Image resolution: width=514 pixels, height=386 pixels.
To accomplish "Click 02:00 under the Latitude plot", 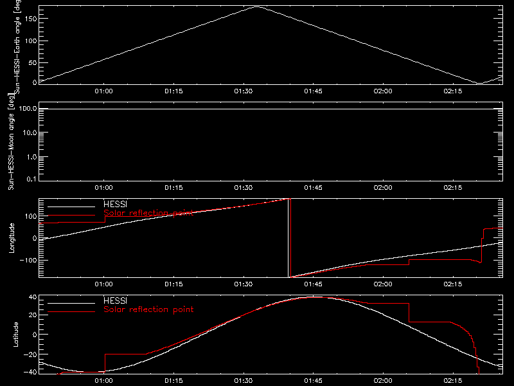I will 383,381.
